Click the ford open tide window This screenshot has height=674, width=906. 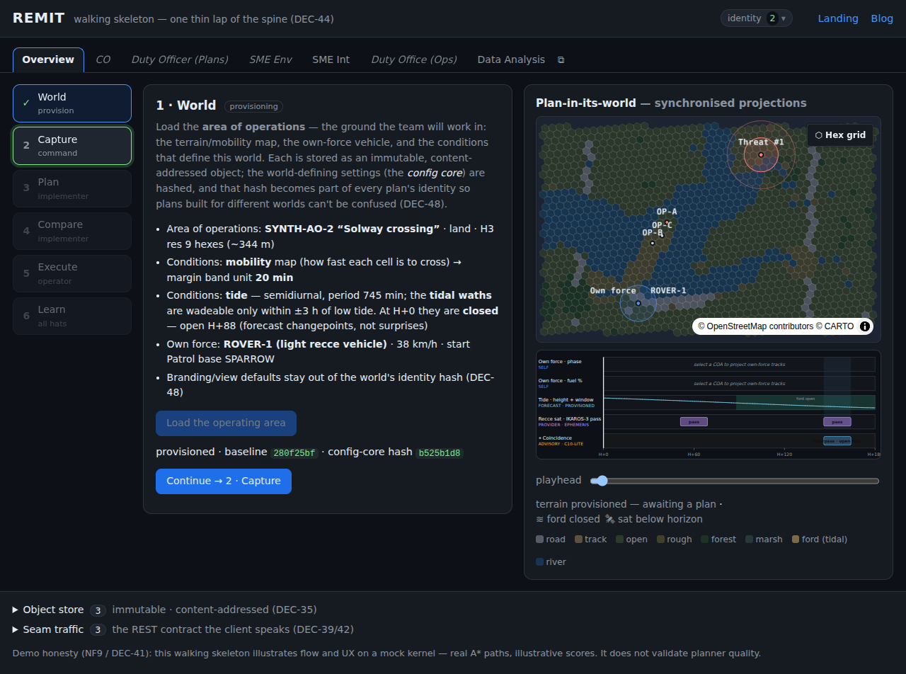(805, 402)
